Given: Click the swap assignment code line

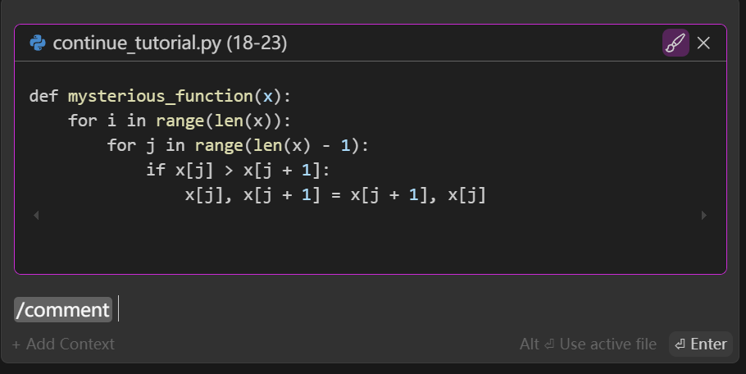Looking at the screenshot, I should click(335, 195).
